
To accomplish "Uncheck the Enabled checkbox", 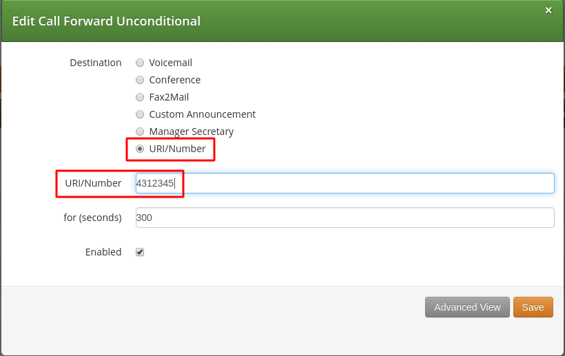I will click(x=140, y=252).
